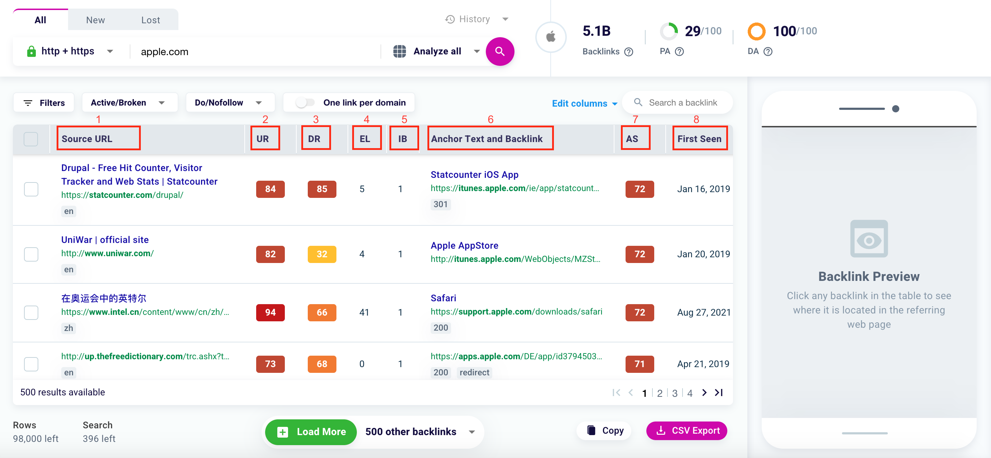
Task: Open the Active/Broken dropdown
Action: tap(129, 103)
